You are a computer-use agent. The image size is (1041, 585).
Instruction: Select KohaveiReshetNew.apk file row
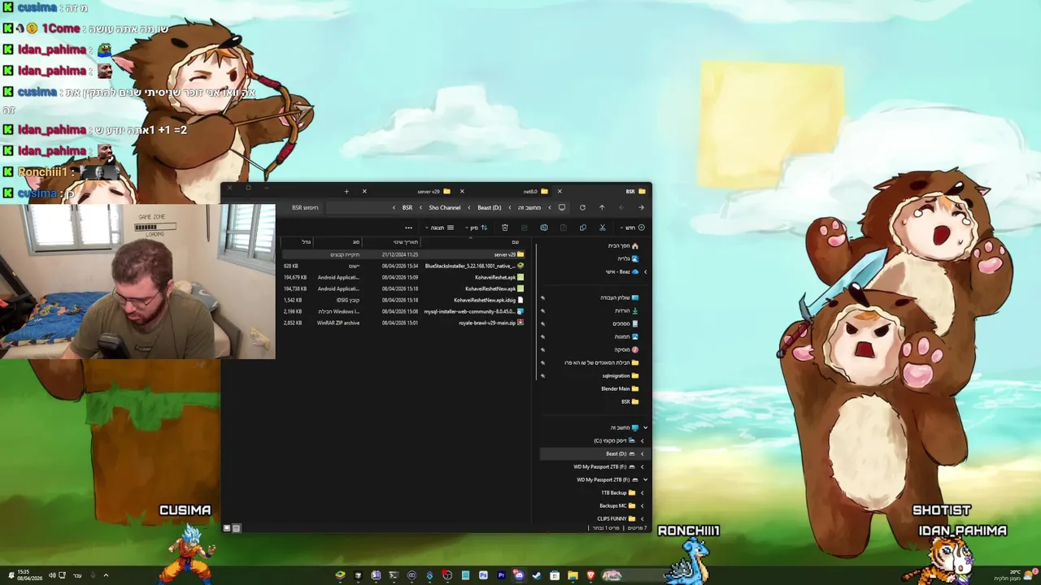(x=404, y=288)
